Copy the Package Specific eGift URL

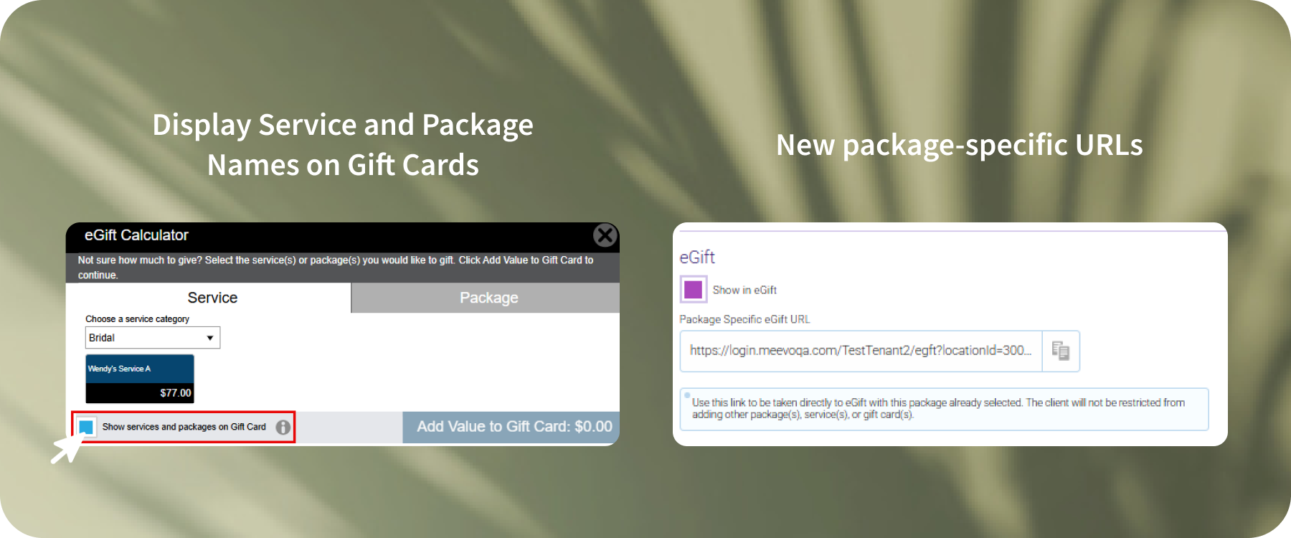click(x=1061, y=351)
